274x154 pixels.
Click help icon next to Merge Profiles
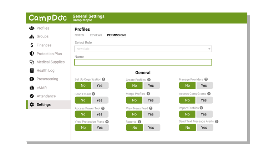coord(148,94)
